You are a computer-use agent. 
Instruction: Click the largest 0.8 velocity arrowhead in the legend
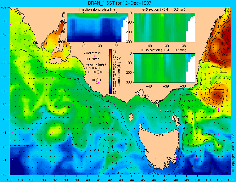coord(100,72)
